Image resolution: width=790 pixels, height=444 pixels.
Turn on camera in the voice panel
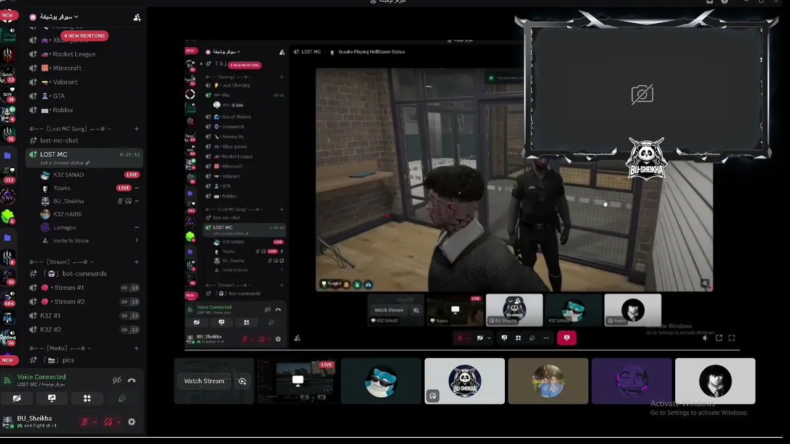[x=17, y=398]
